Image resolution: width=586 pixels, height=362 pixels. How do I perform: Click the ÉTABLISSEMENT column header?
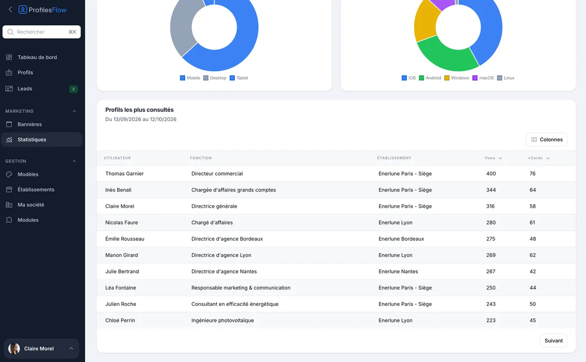(394, 158)
